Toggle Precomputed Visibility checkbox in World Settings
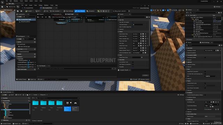The height and width of the screenshot is (125, 223). point(205,57)
